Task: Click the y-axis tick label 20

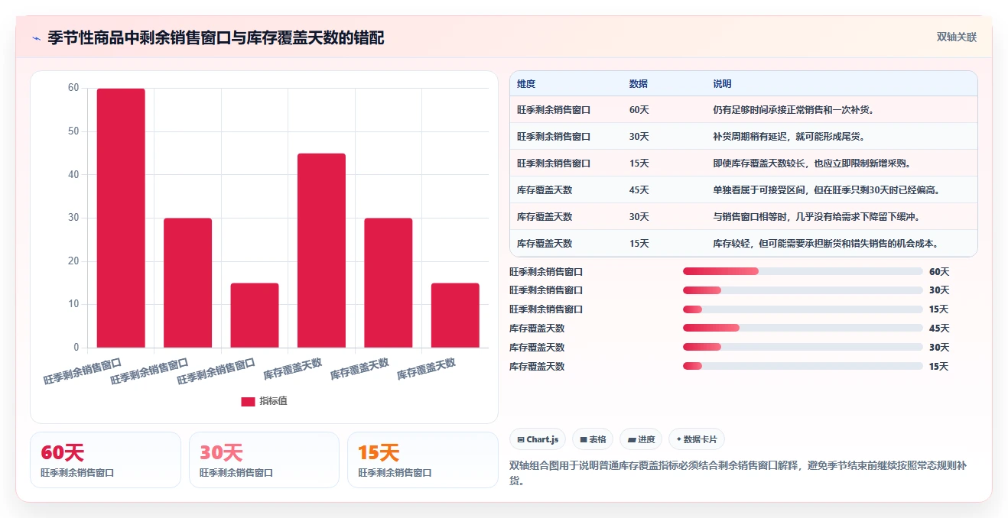Action: click(x=73, y=261)
